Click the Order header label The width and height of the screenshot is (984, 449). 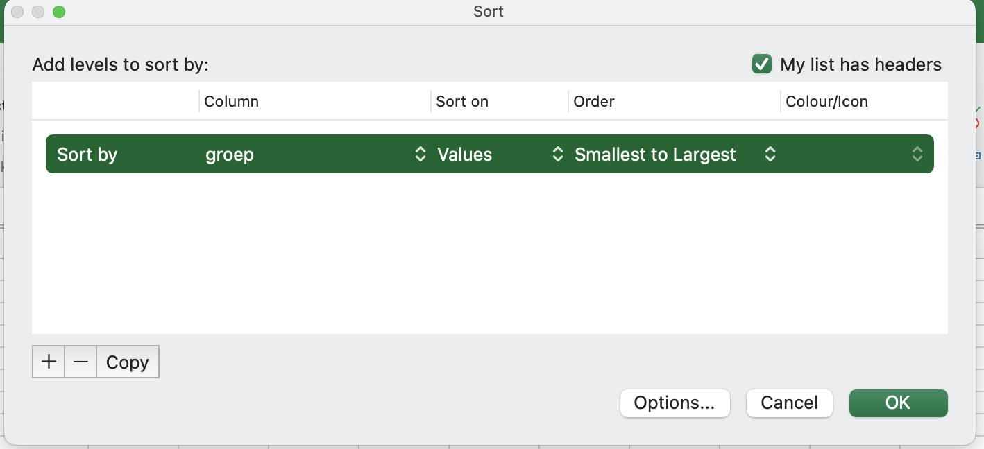point(594,102)
